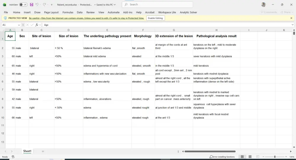Click the zoom out minus button

tap(263, 157)
